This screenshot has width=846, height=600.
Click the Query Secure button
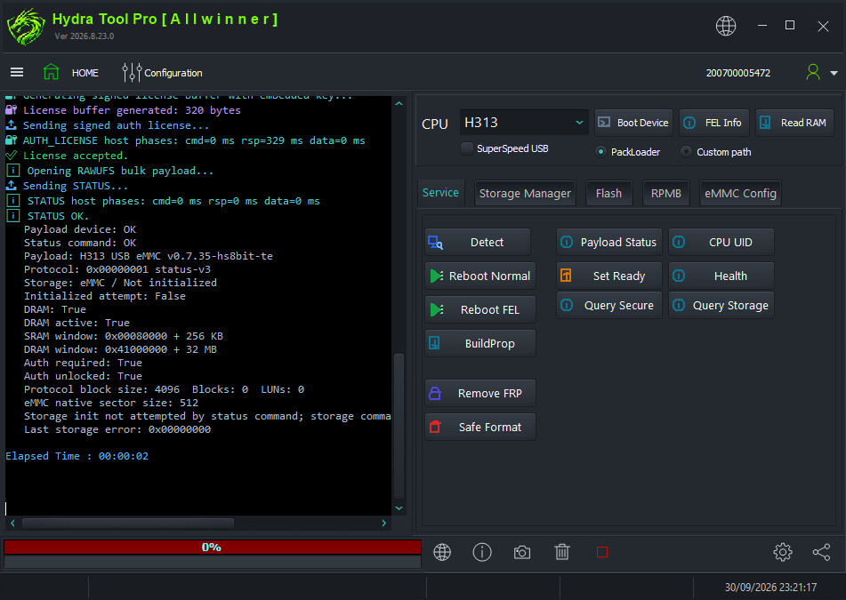pos(609,305)
